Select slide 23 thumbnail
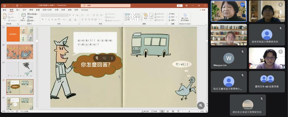The width and height of the screenshot is (288, 117). [20, 69]
